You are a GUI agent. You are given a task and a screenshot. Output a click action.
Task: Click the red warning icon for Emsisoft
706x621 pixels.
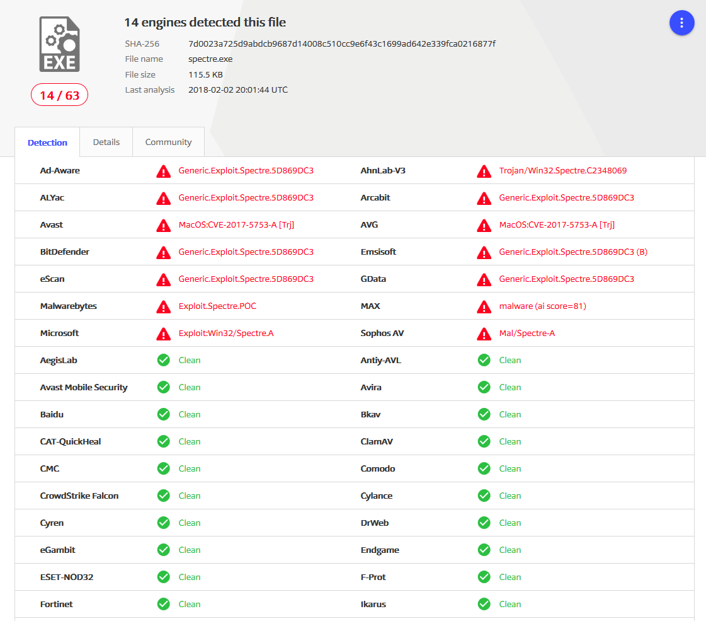click(x=484, y=252)
